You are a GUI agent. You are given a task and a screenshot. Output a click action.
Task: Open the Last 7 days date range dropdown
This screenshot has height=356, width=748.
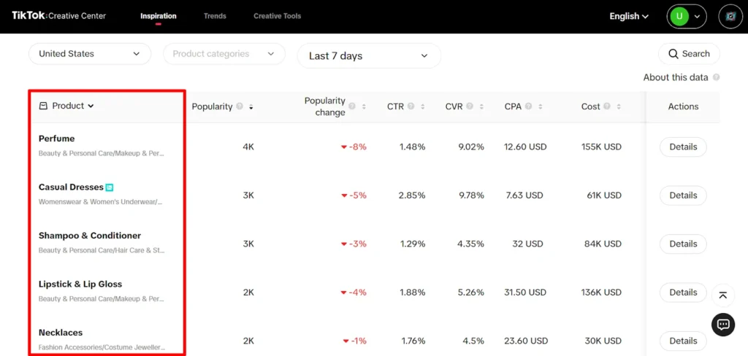pos(368,56)
